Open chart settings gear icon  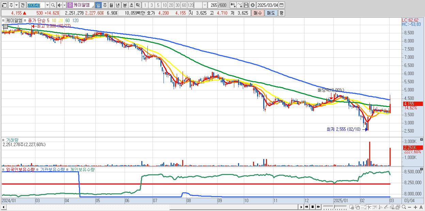point(252,5)
